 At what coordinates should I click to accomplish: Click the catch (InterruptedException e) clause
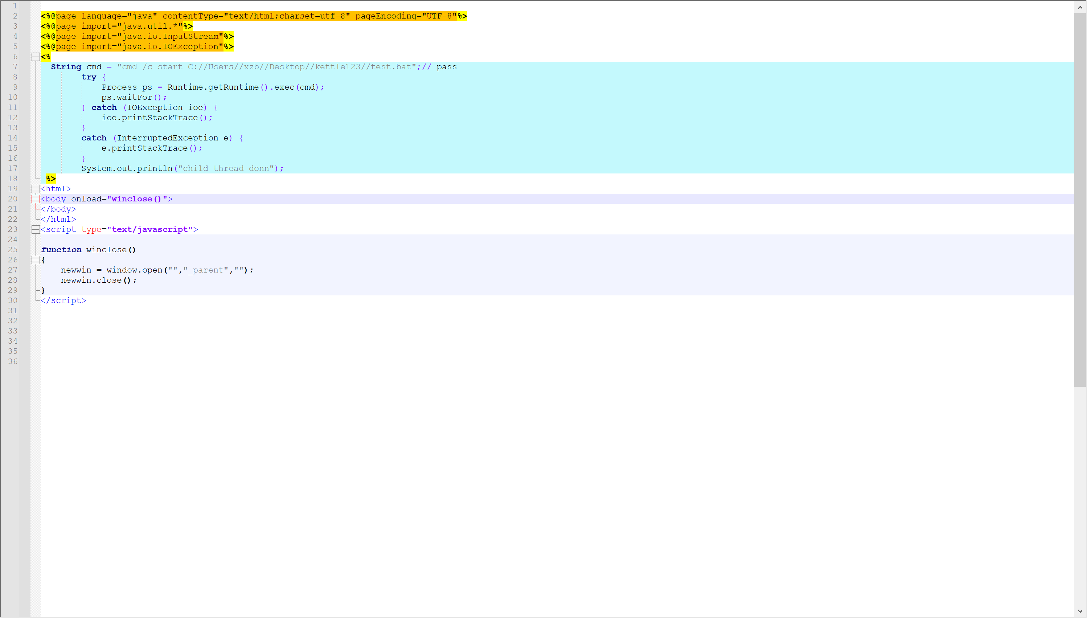coord(157,138)
